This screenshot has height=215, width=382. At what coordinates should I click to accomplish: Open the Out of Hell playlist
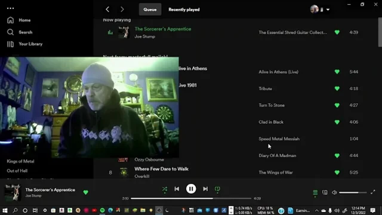[x=17, y=171]
